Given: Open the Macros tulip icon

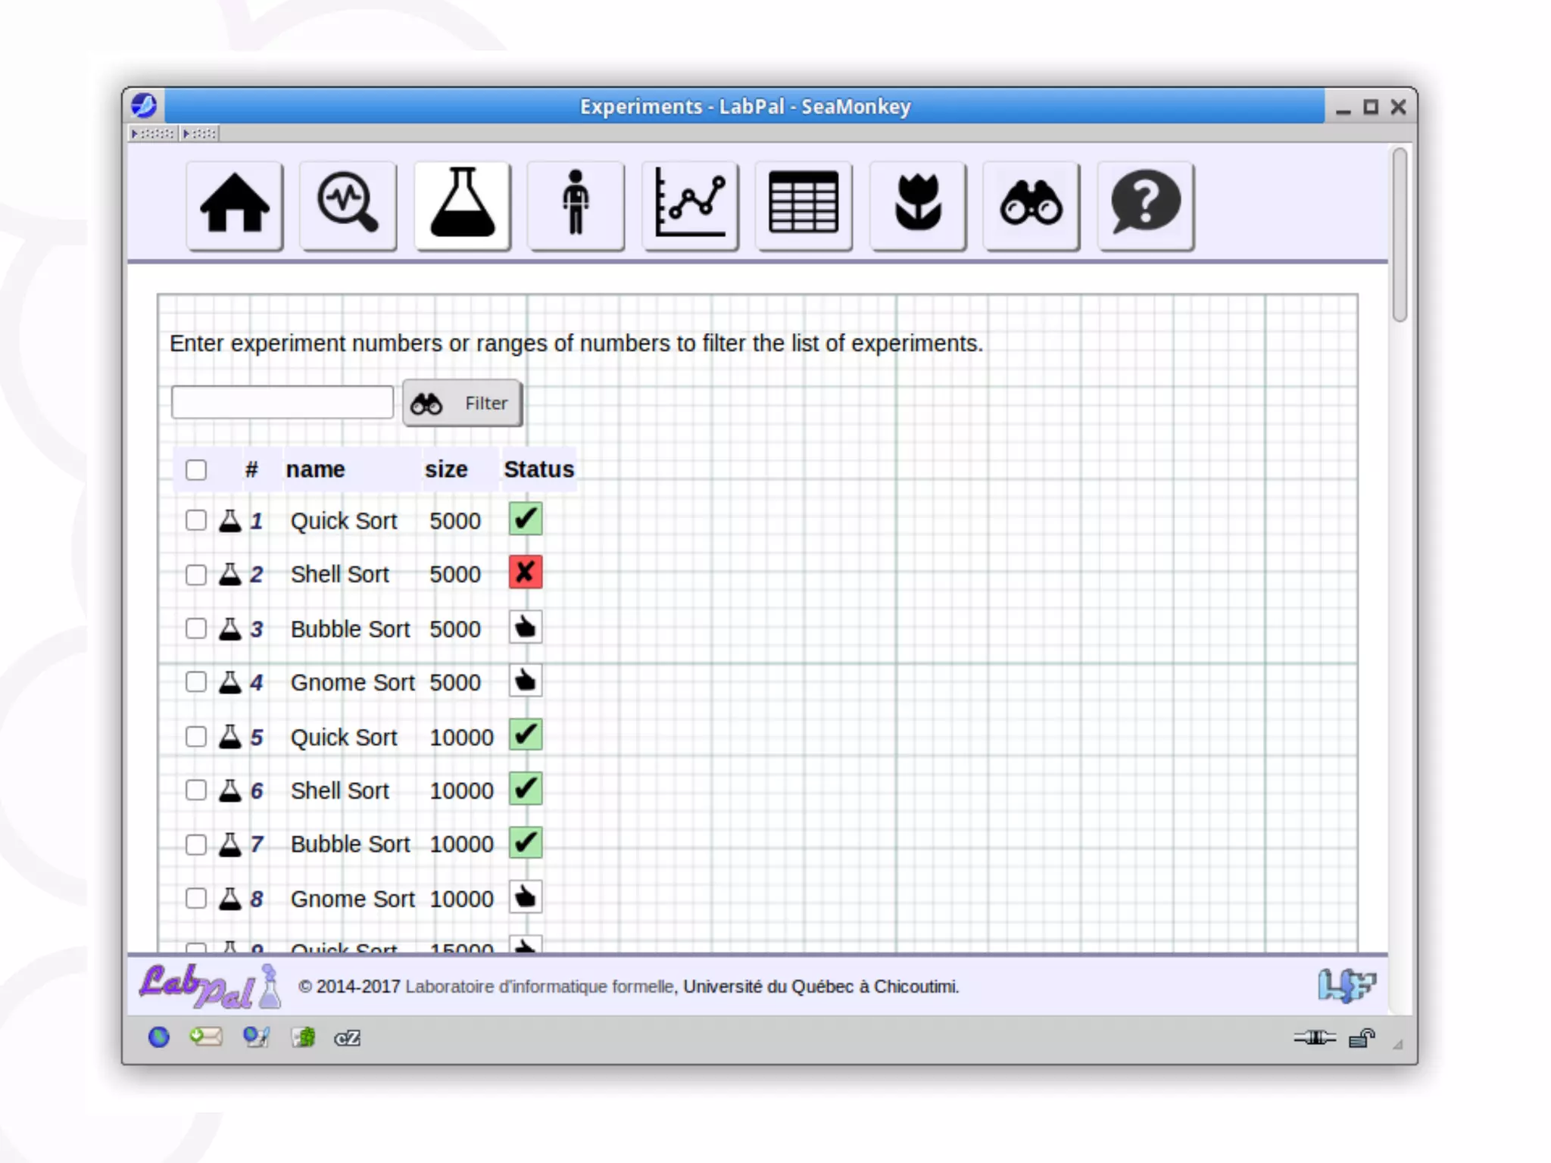Looking at the screenshot, I should [918, 204].
